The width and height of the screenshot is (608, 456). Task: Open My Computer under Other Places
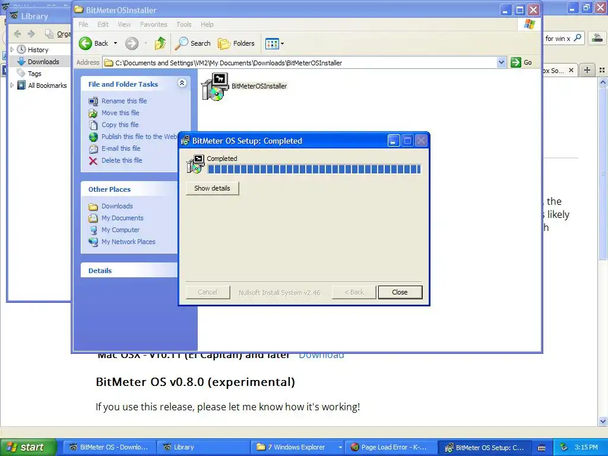coord(121,230)
